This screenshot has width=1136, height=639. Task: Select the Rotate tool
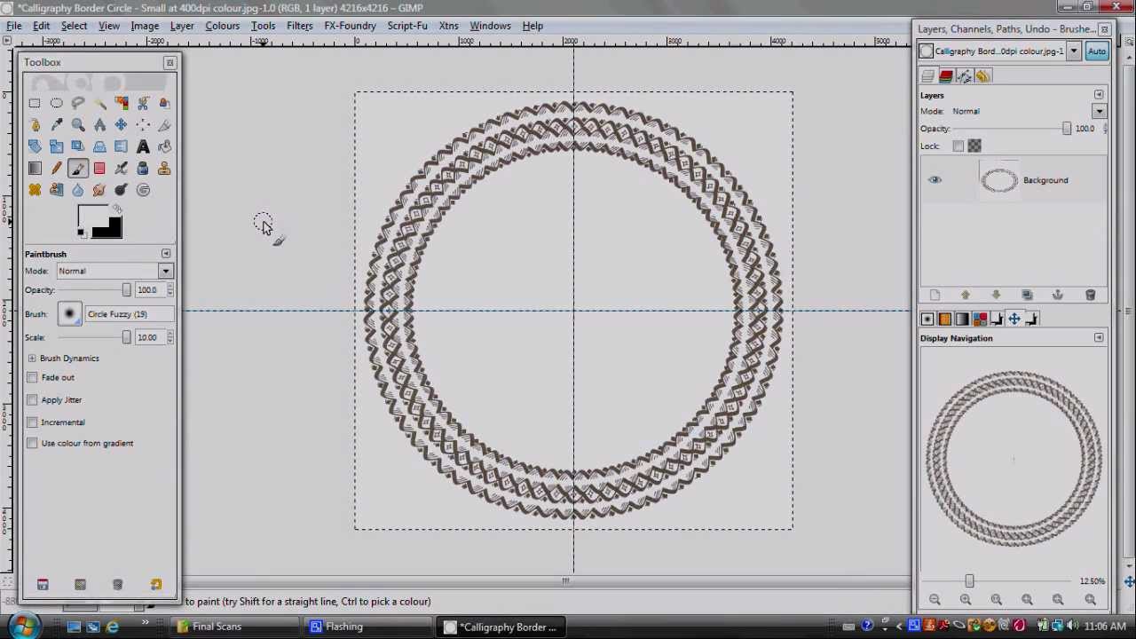(x=35, y=146)
